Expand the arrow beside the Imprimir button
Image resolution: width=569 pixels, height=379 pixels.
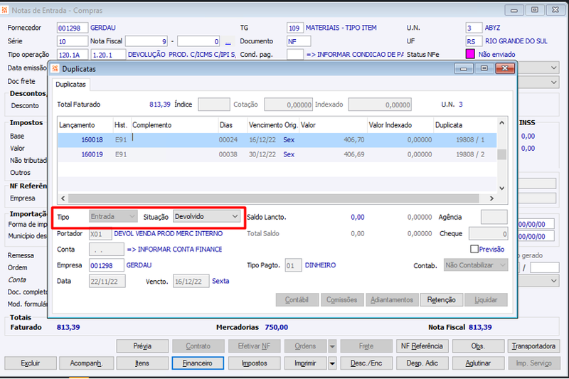[x=332, y=363]
